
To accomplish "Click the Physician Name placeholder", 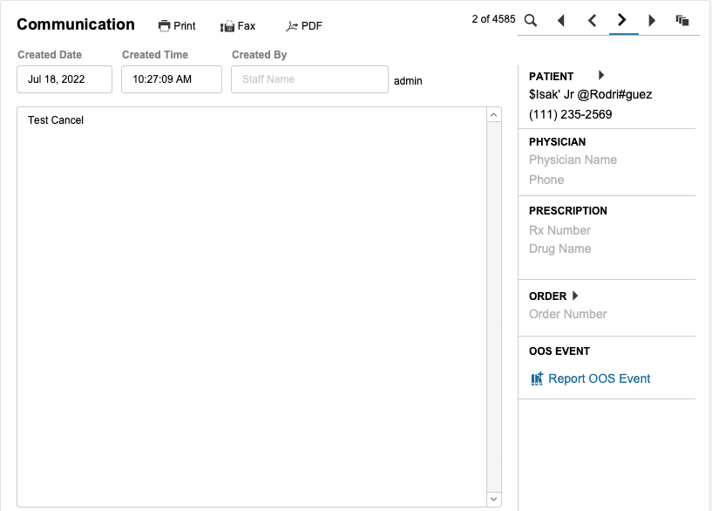I will pos(573,160).
